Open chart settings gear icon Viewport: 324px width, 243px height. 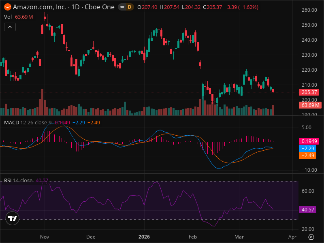(x=311, y=237)
